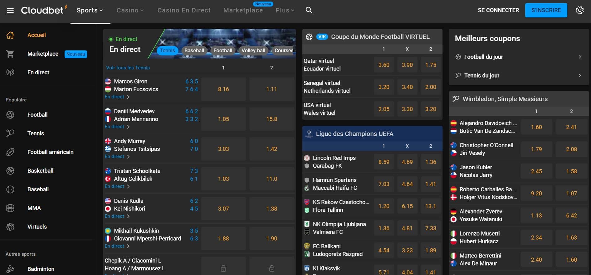Bet 1.03 on Tristan Schoolkate
Screen dimensions: 591x275
pos(223,179)
